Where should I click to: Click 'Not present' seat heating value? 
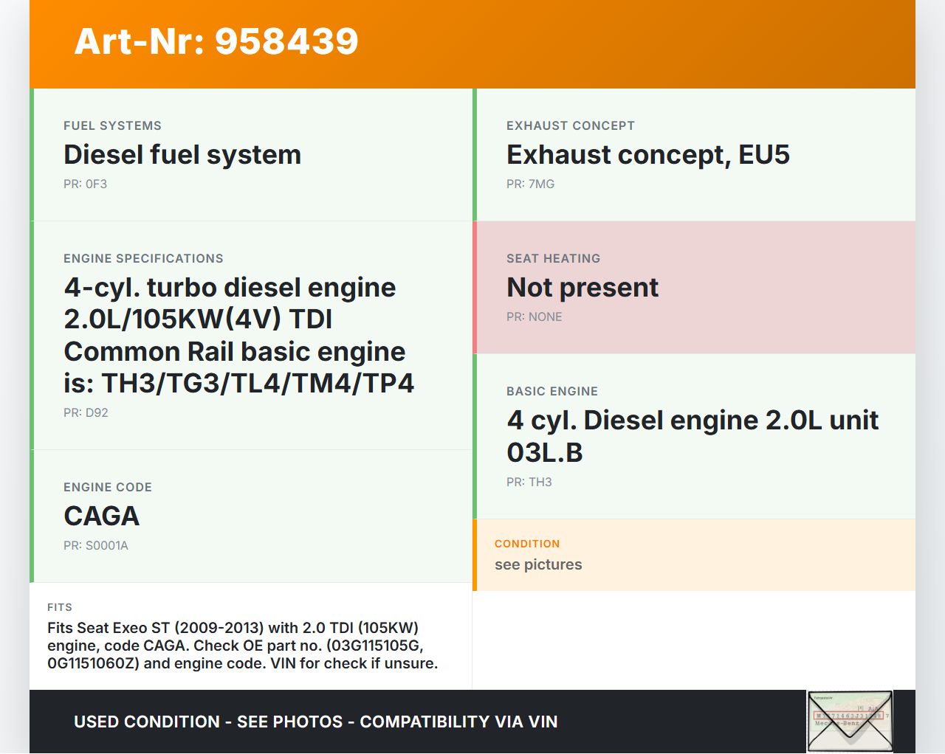pos(583,288)
